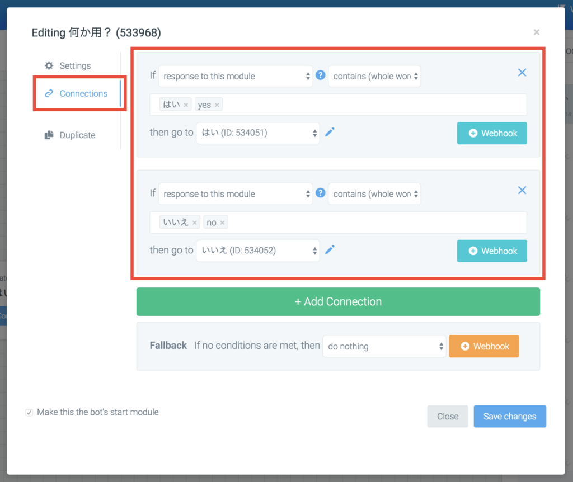This screenshot has width=573, height=482.
Task: Click Save changes
Action: pos(510,416)
